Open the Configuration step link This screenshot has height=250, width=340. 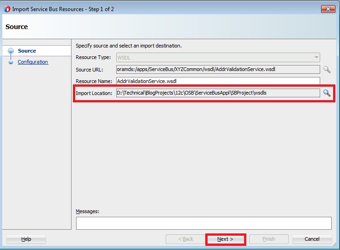[33, 62]
